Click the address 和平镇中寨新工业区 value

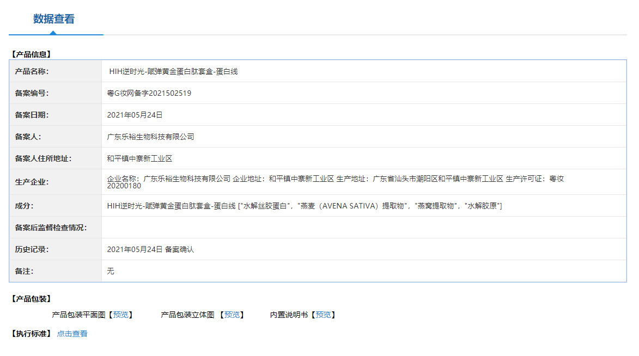click(x=139, y=158)
